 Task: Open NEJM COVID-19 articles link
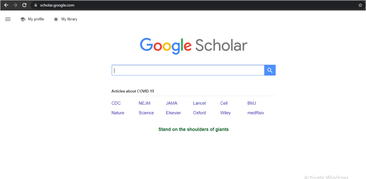pos(145,103)
